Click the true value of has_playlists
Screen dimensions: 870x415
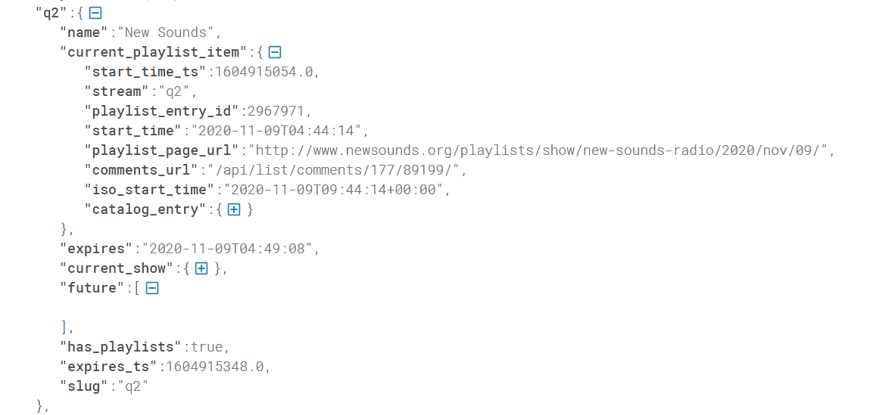tap(207, 347)
